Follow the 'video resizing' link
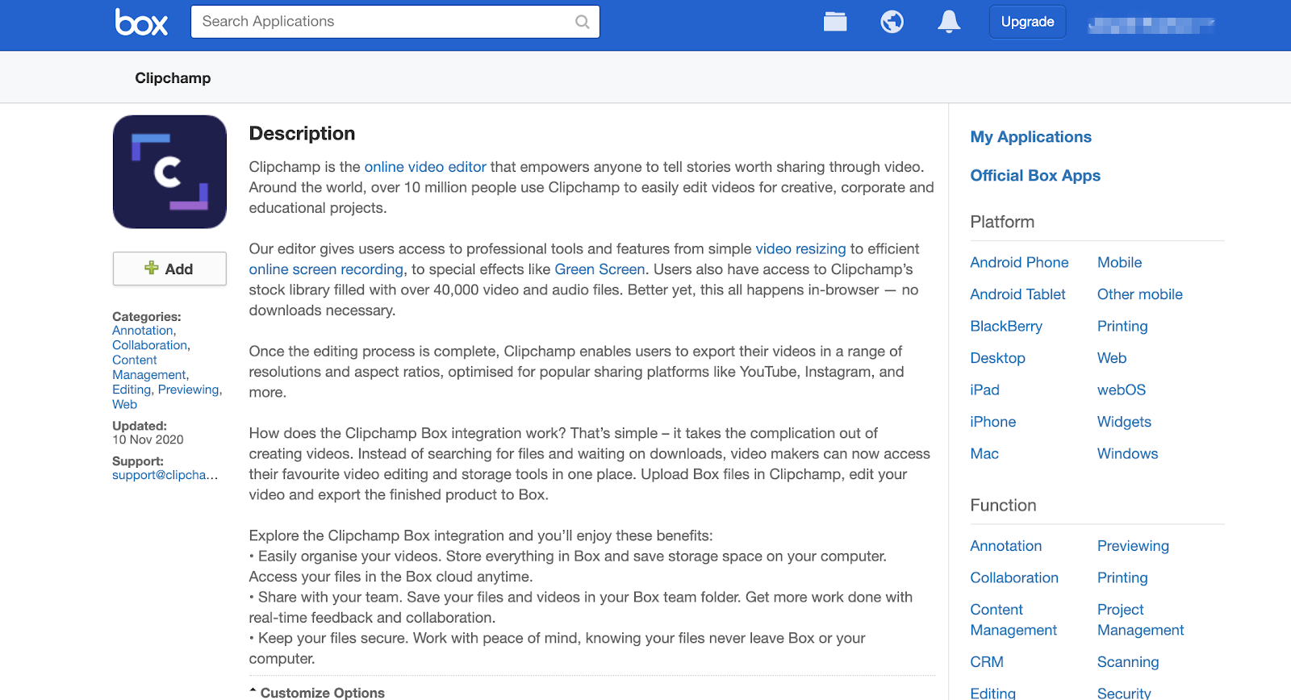Image resolution: width=1291 pixels, height=700 pixels. click(800, 249)
